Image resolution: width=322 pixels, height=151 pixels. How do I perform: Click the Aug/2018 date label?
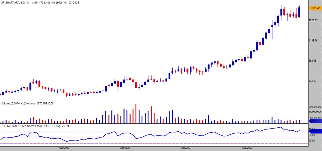pyautogui.click(x=64, y=148)
